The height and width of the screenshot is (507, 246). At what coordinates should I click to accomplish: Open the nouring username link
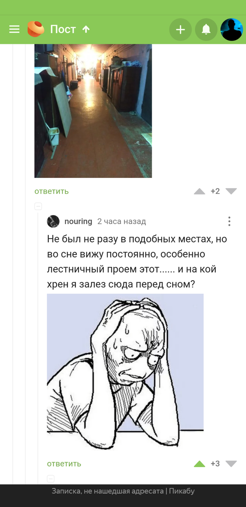click(x=78, y=221)
